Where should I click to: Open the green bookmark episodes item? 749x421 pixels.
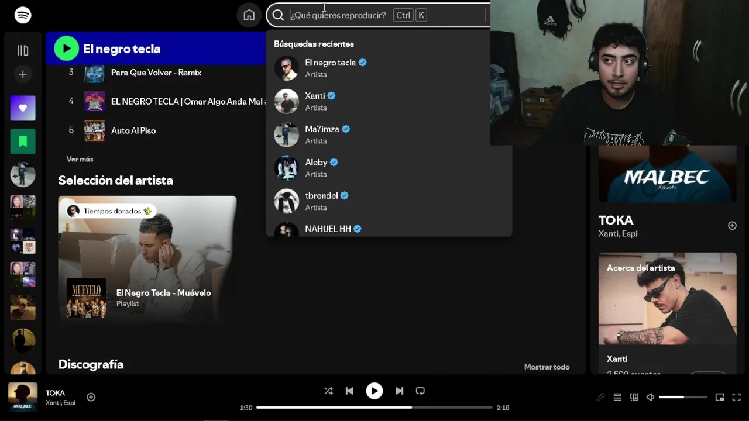click(x=23, y=142)
